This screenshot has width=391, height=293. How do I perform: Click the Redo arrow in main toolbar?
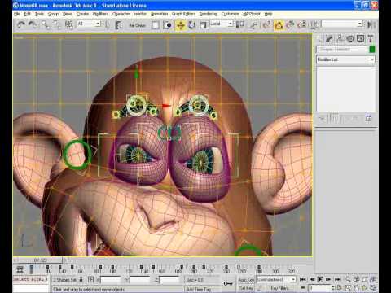pyautogui.click(x=33, y=25)
